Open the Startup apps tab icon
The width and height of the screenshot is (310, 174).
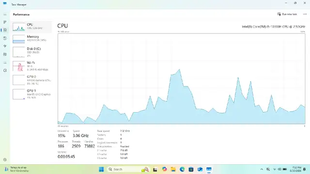click(5, 46)
